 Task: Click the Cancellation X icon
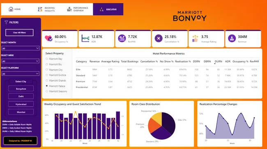click(x=159, y=38)
